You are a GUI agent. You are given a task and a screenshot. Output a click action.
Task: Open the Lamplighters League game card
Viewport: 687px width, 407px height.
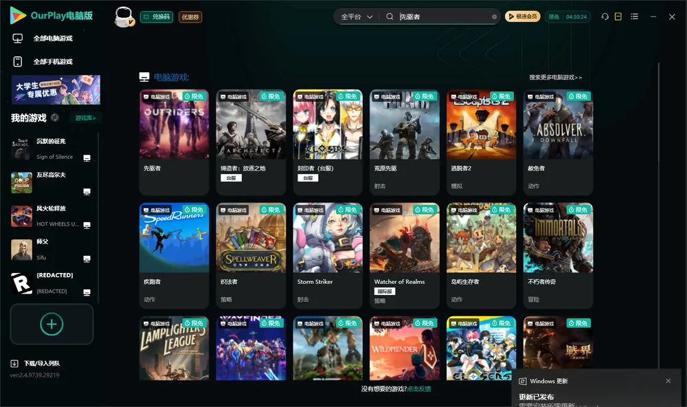[174, 349]
